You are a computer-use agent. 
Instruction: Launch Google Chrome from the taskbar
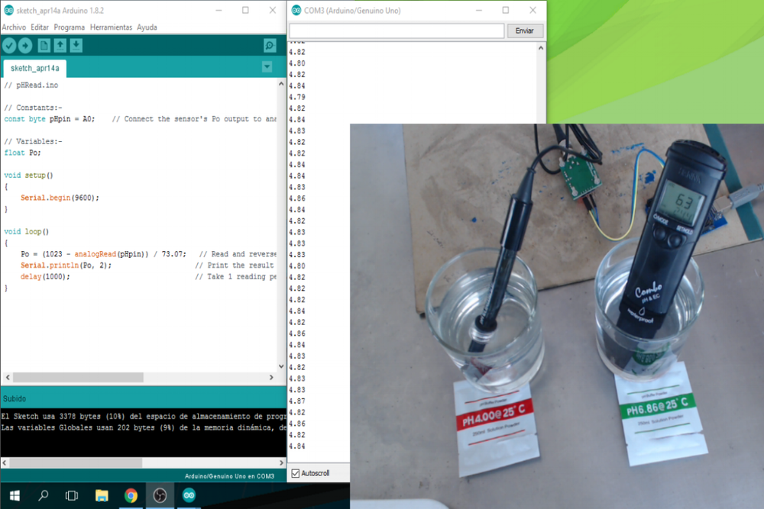(131, 495)
